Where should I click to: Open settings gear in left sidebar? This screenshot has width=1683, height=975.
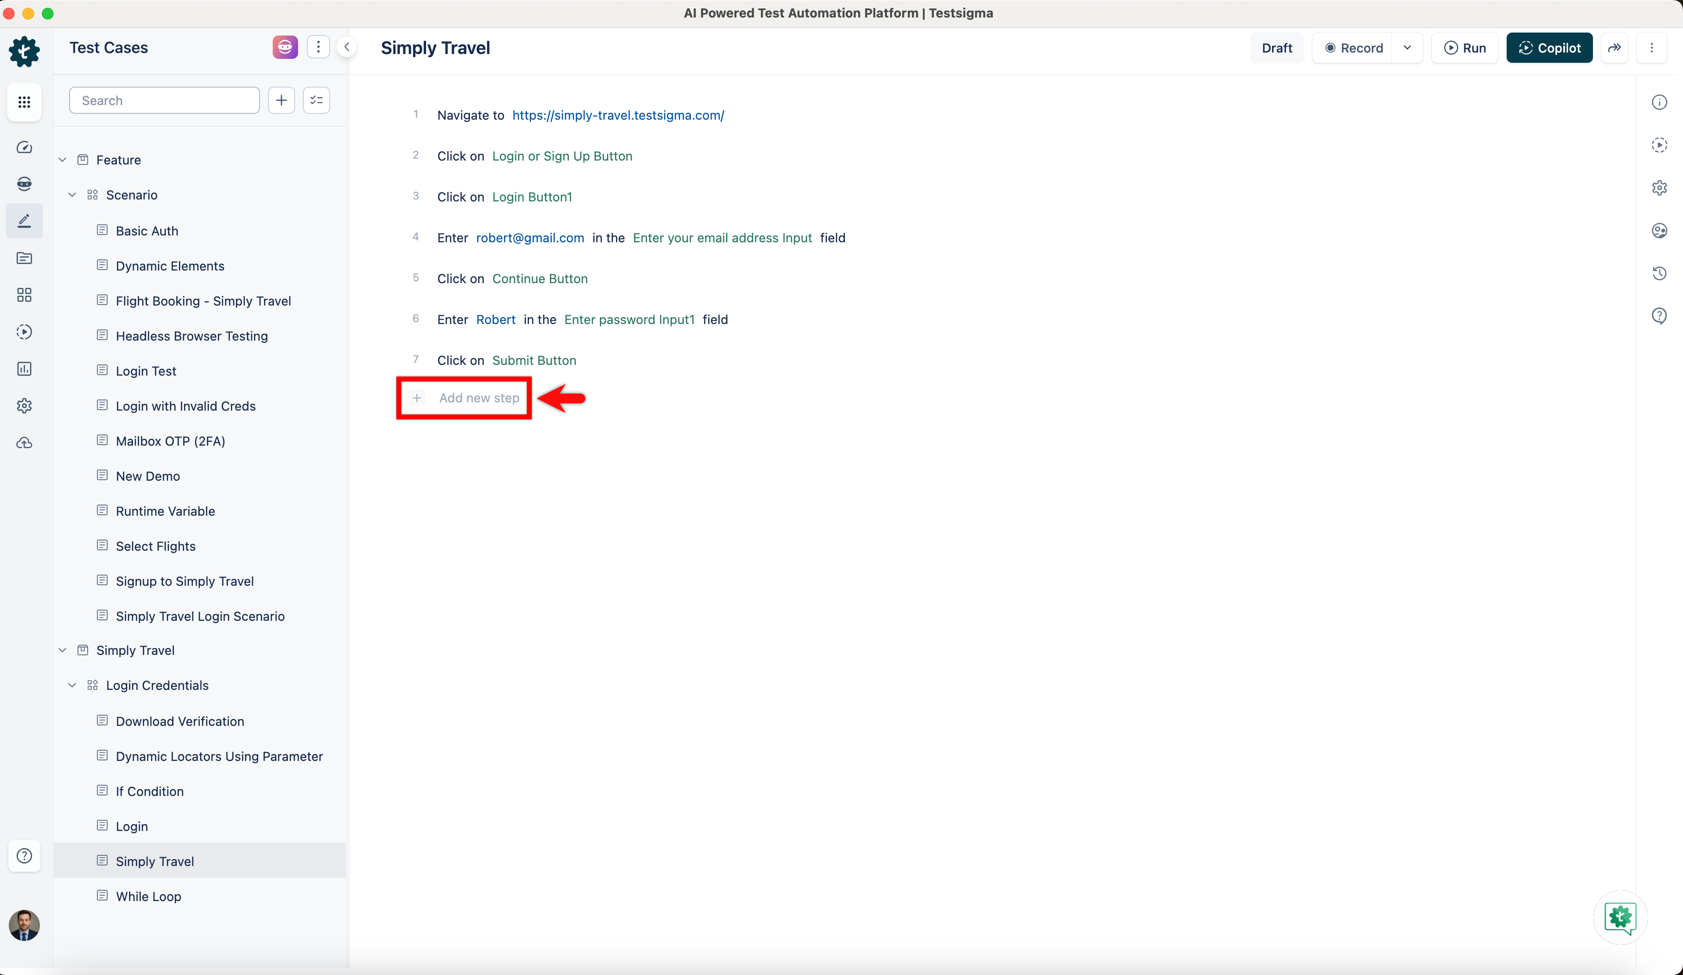point(24,406)
